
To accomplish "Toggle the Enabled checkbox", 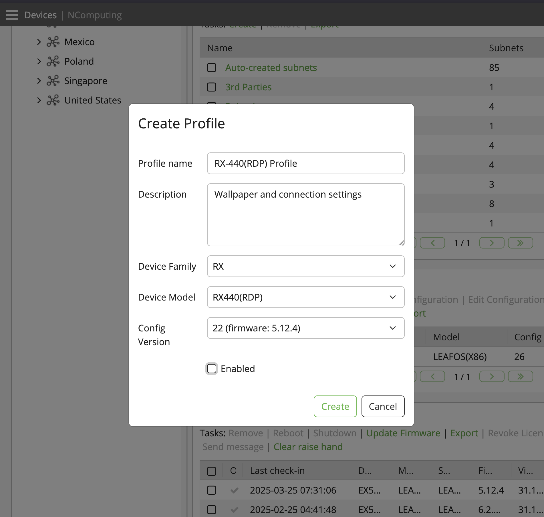I will point(212,369).
